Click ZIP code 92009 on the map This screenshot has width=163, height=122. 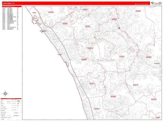[x=113, y=97]
